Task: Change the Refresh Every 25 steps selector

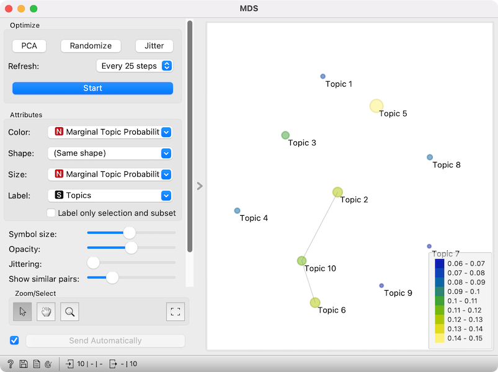Action: pos(135,66)
